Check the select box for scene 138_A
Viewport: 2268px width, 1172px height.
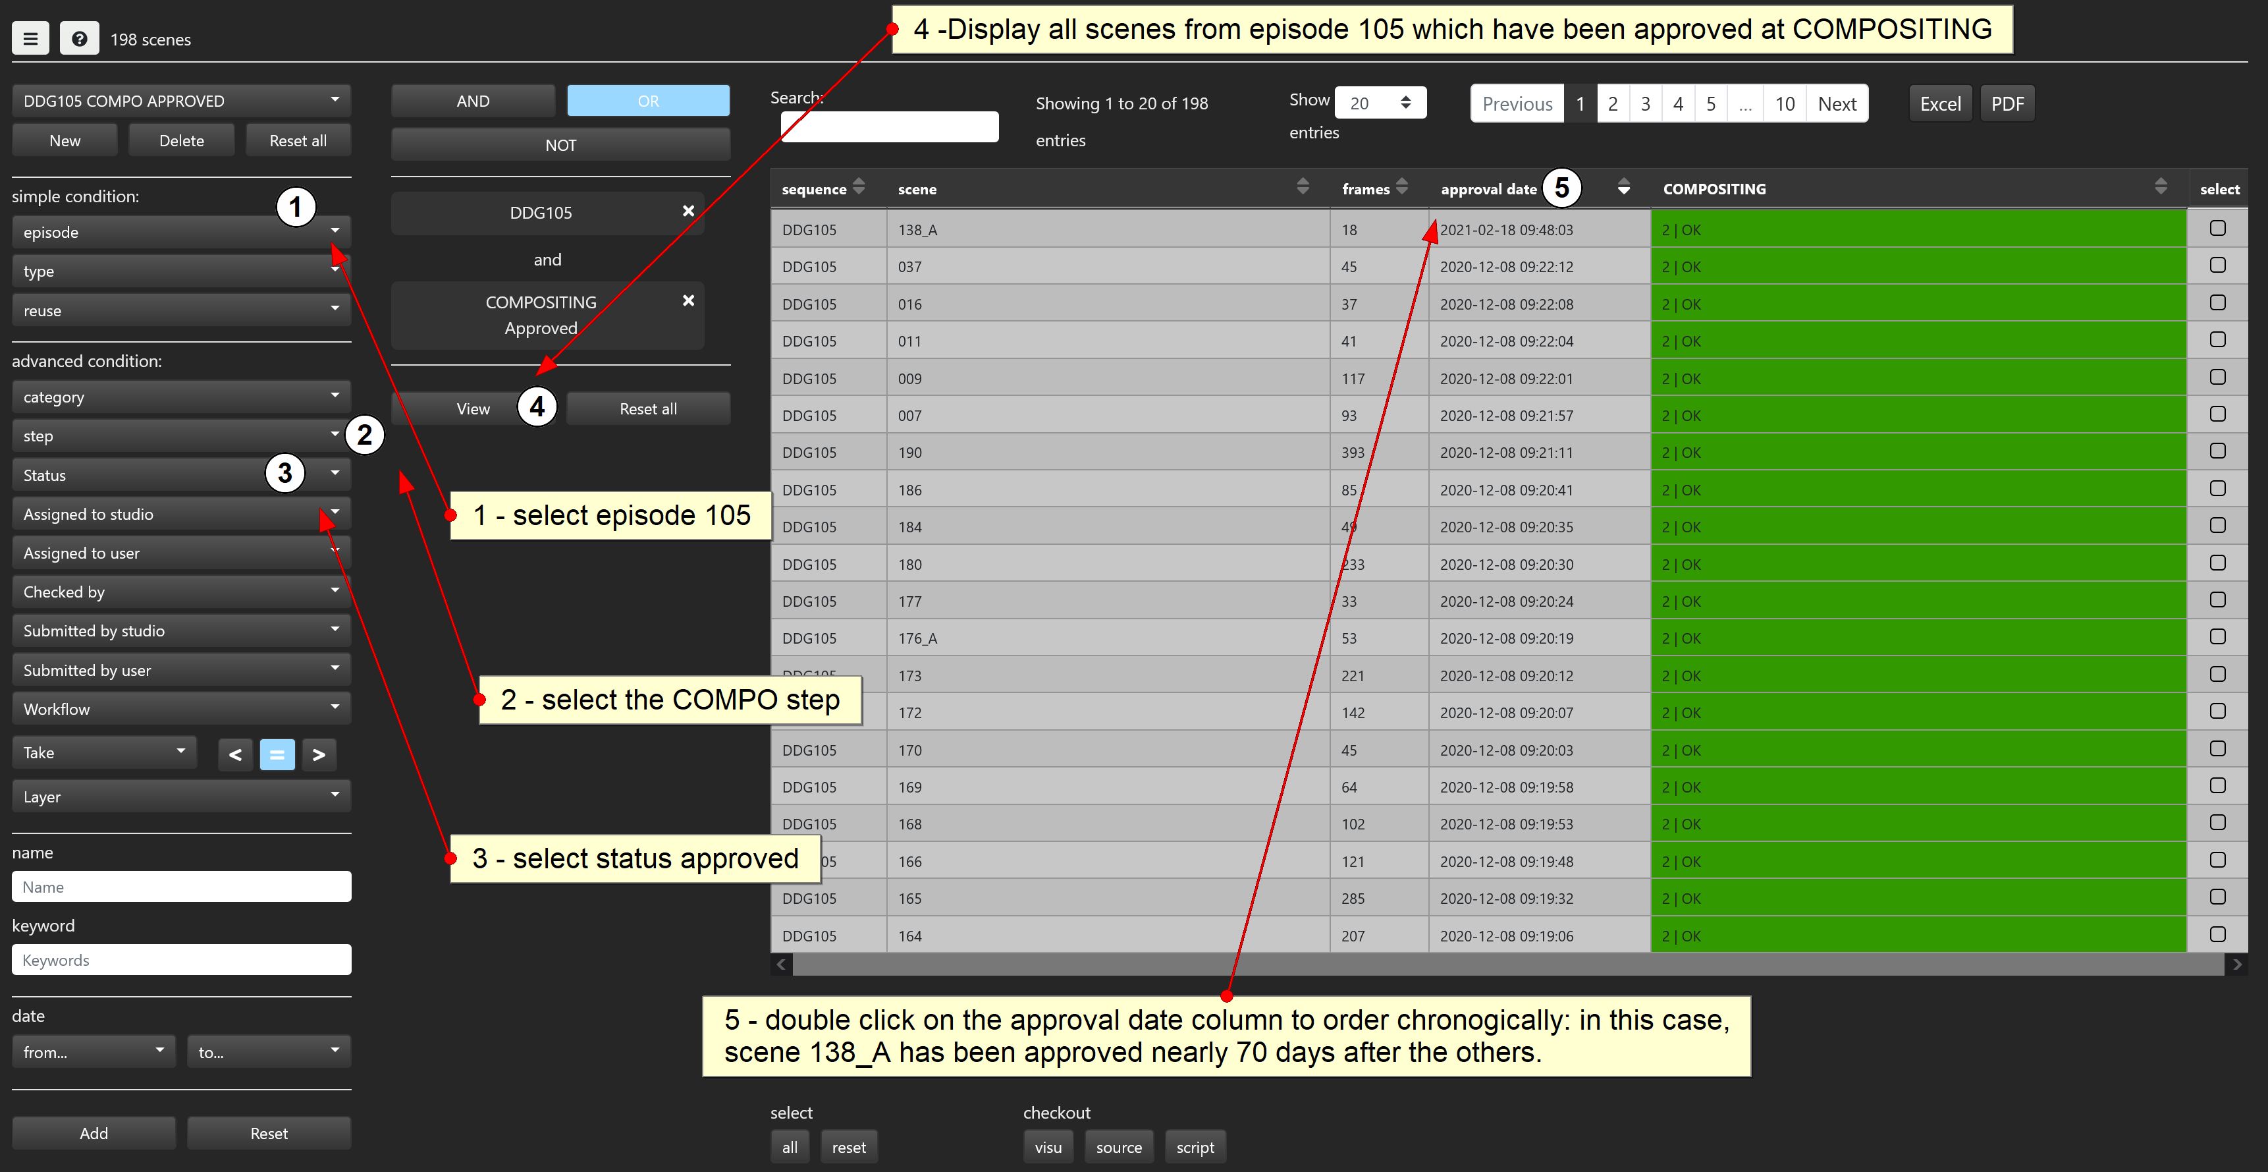(x=2217, y=227)
